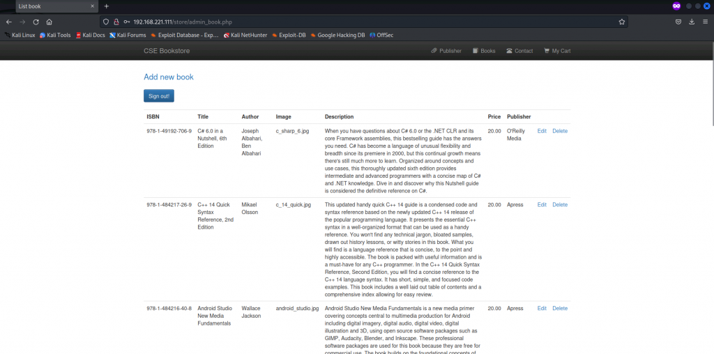Open the Kali Docs bookmark
The image size is (714, 354).
(90, 35)
